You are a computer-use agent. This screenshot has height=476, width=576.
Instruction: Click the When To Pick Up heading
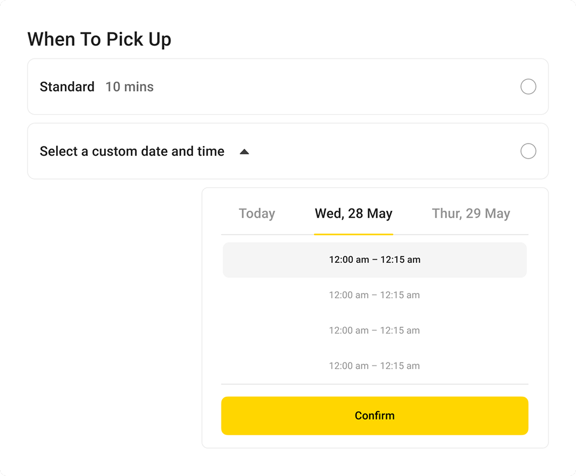(99, 39)
